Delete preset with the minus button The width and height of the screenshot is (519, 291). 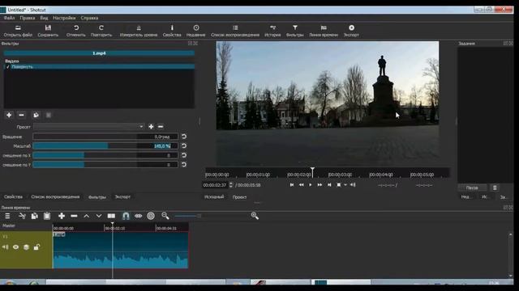(161, 127)
